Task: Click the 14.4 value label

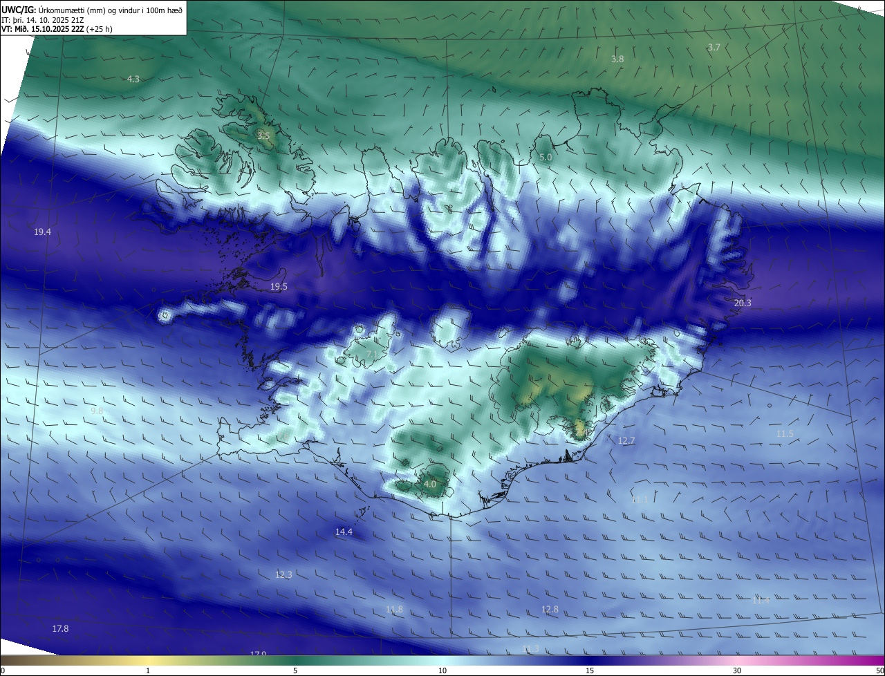Action: 344,532
